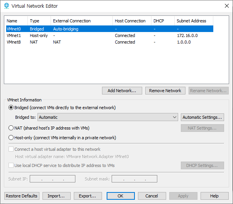This screenshot has width=233, height=204.
Task: Click Rename Network button
Action: [x=209, y=91]
